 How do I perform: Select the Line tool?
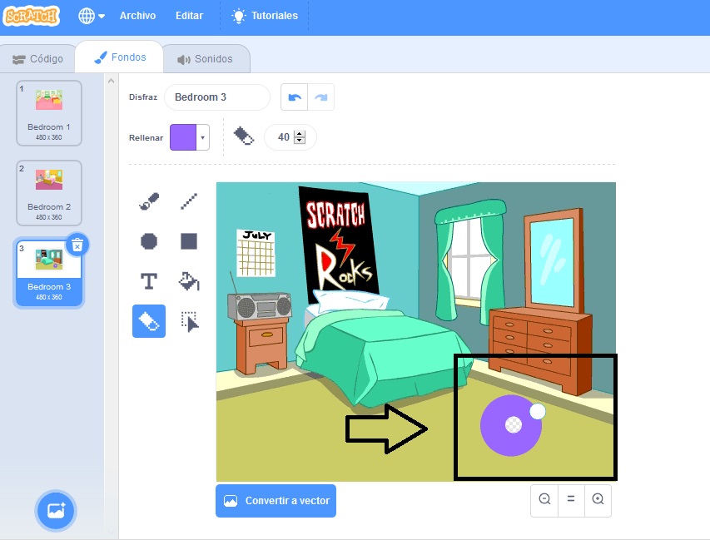click(x=189, y=201)
